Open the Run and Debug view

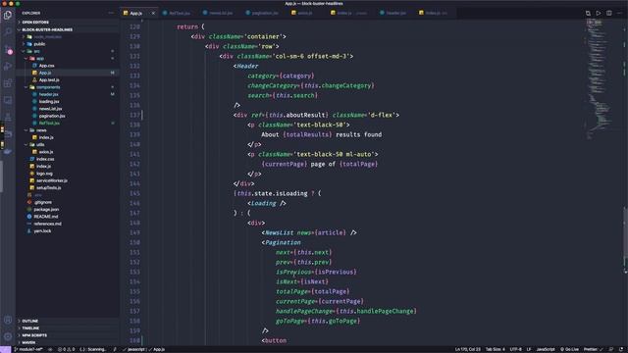tap(8, 67)
